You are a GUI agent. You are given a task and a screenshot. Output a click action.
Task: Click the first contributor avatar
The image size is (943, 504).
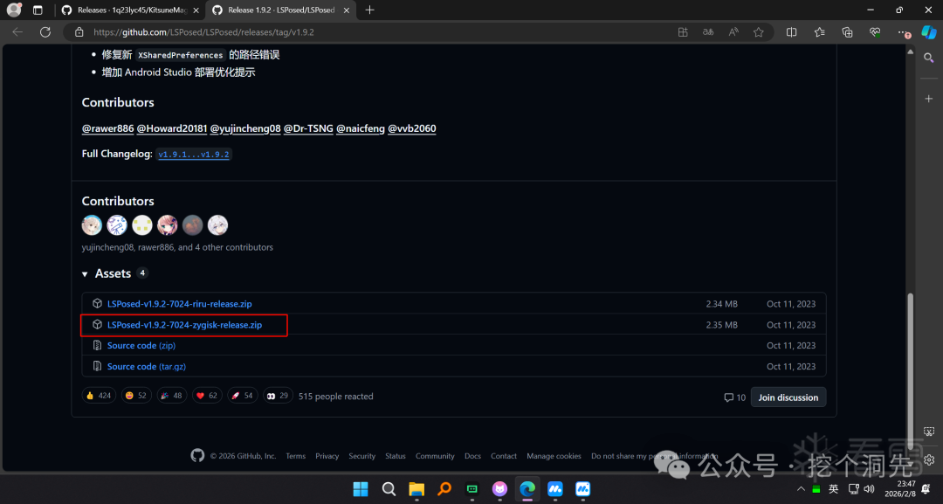[92, 225]
